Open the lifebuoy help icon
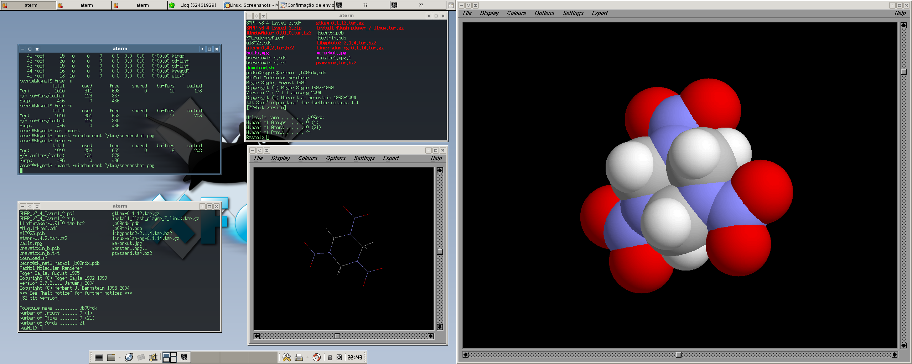Viewport: 912px width, 364px height. coord(317,357)
